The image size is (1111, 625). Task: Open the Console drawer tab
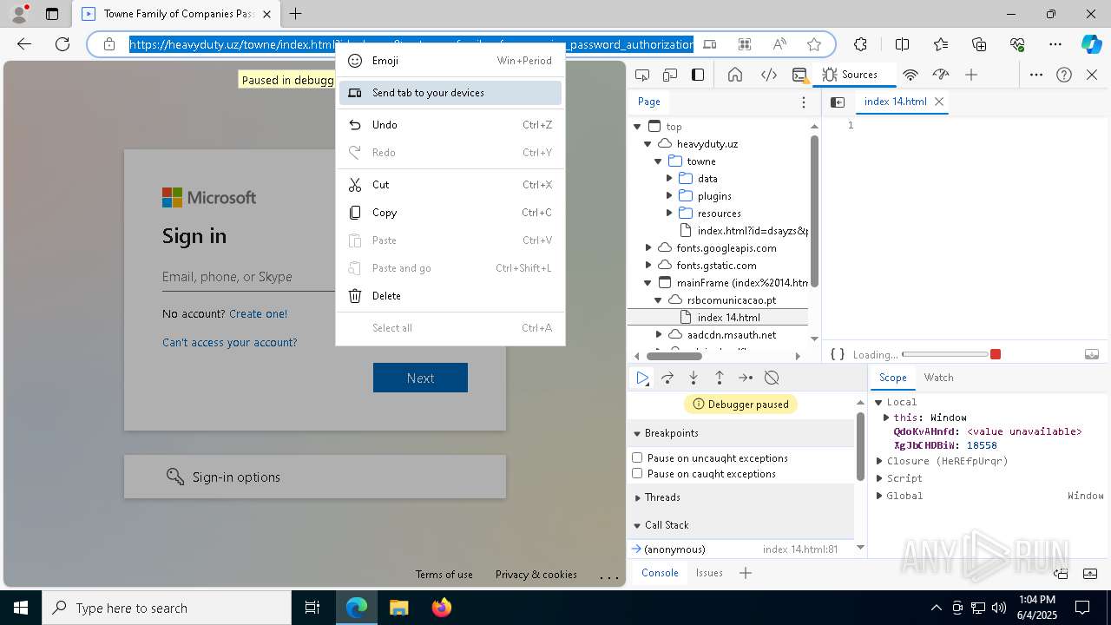[x=660, y=573]
